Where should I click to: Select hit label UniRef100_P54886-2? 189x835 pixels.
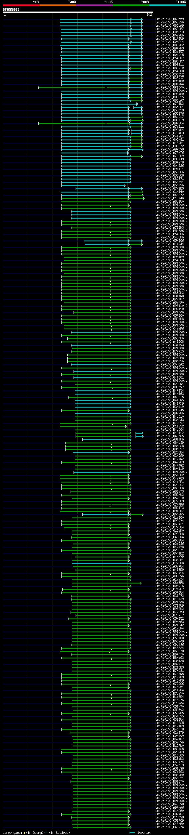[x=171, y=231]
